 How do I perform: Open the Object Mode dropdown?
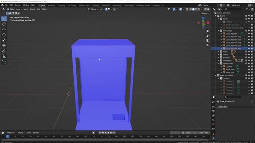[14, 9]
